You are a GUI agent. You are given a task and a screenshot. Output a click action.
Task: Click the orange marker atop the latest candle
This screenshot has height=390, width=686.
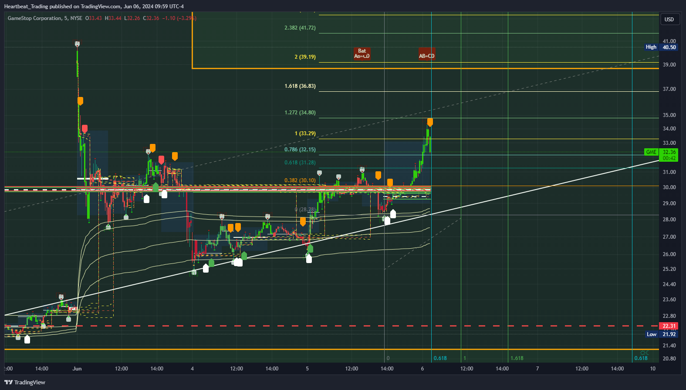(x=430, y=122)
